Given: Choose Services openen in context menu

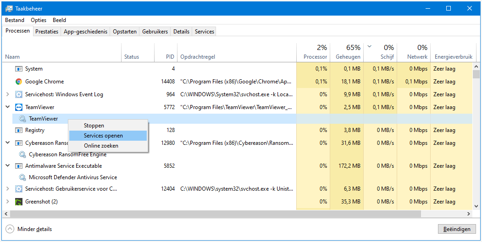Looking at the screenshot, I should pos(108,135).
